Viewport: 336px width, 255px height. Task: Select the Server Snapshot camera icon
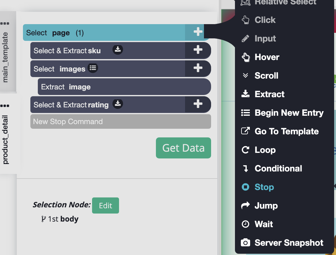tap(245, 243)
